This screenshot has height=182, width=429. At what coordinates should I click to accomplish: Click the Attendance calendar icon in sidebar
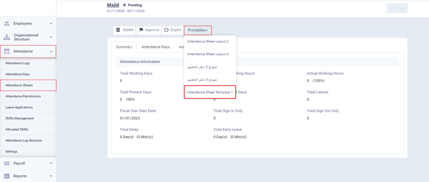tap(7, 51)
